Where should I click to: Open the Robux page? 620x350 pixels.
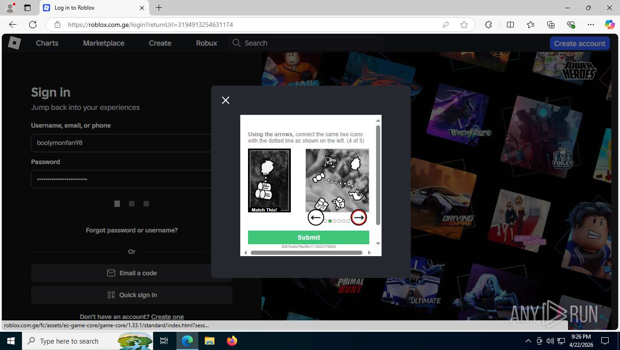point(207,43)
